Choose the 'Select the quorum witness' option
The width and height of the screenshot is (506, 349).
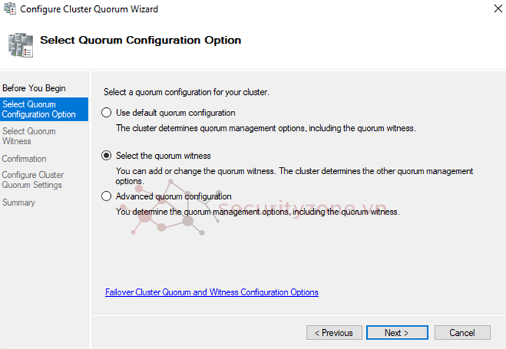point(107,156)
